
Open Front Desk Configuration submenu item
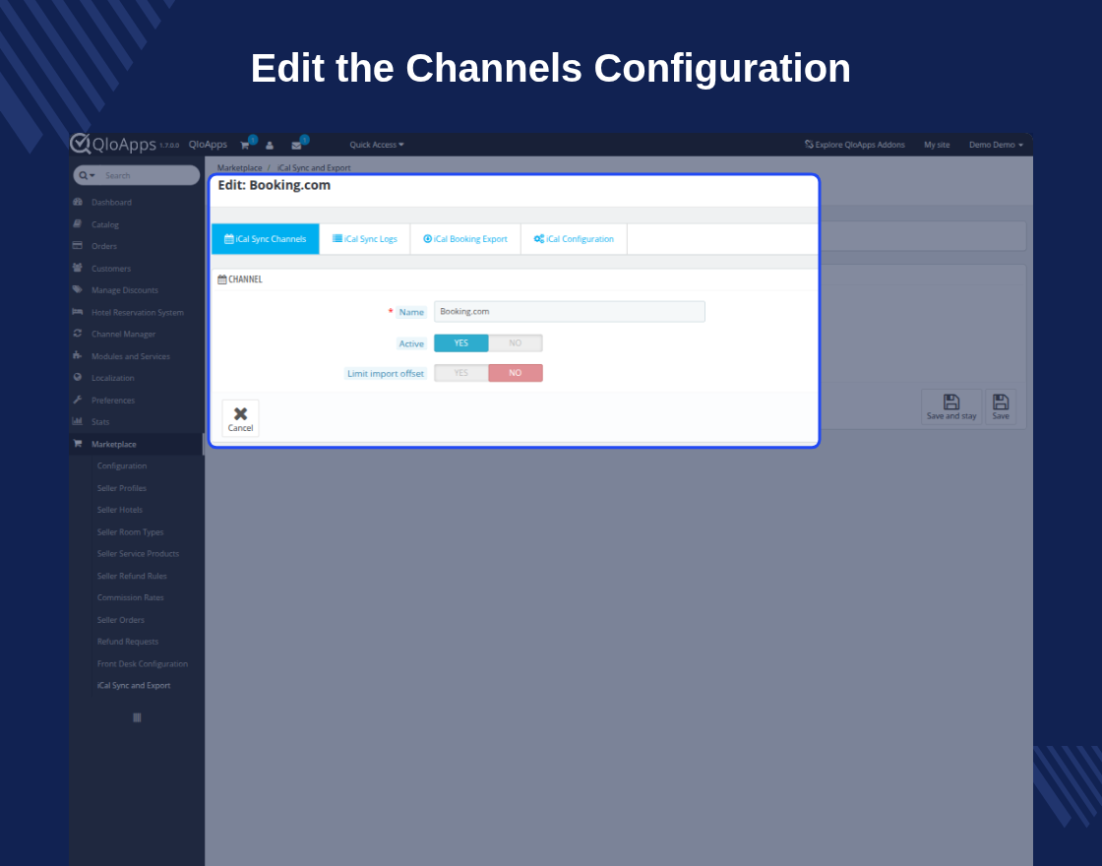(x=142, y=663)
